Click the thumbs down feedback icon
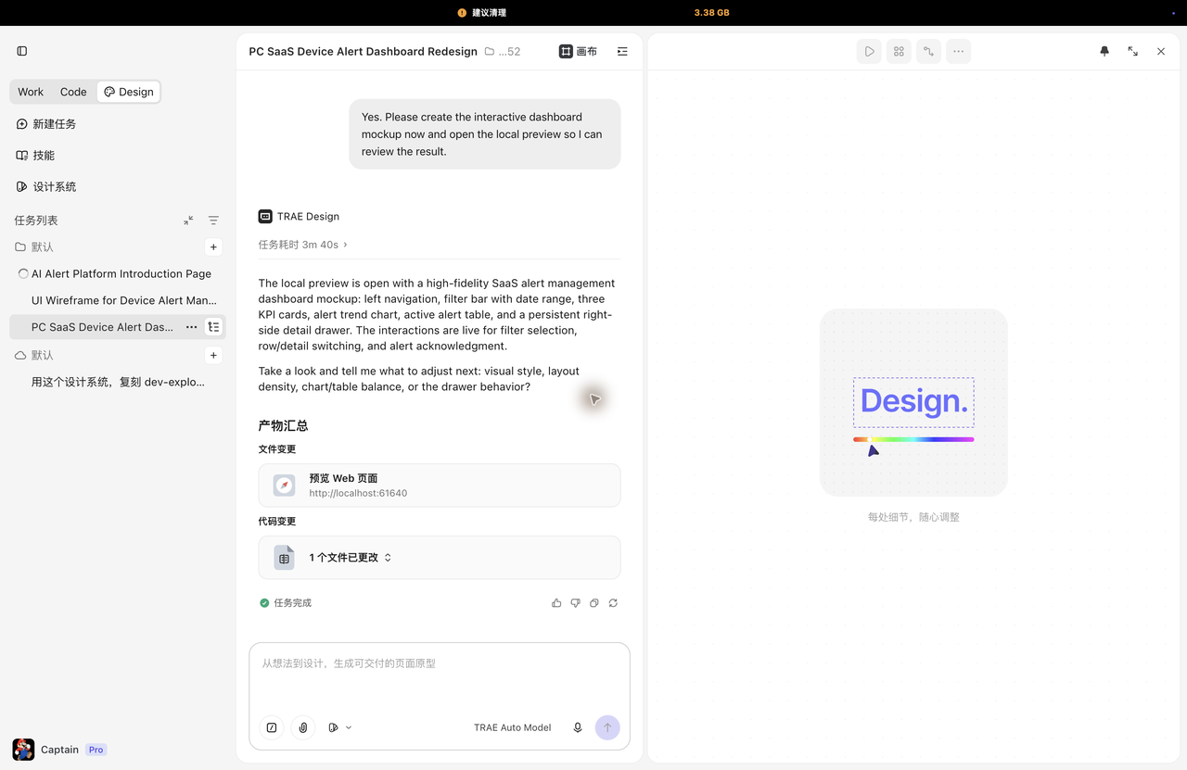Screen dimensions: 1187x770 coord(576,603)
